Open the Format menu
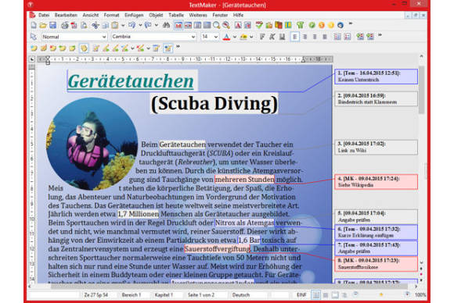This screenshot has width=454, height=303. (x=111, y=15)
